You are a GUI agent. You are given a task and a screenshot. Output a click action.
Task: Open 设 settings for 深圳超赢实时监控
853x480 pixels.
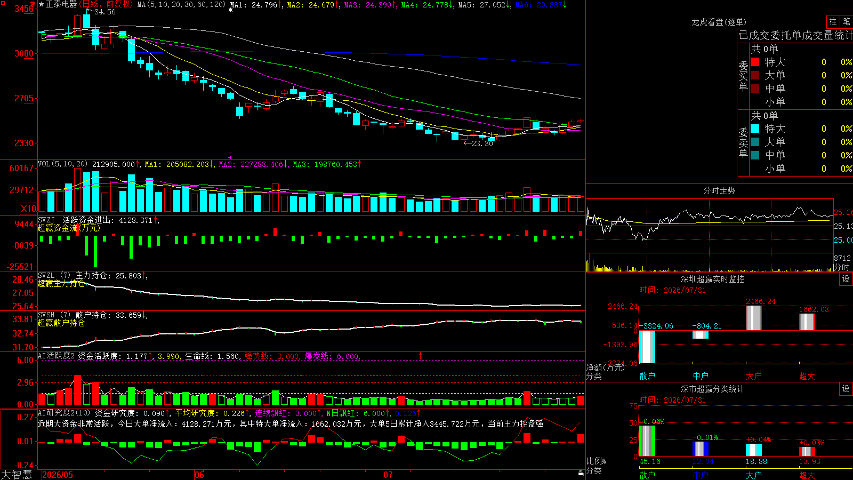846,279
